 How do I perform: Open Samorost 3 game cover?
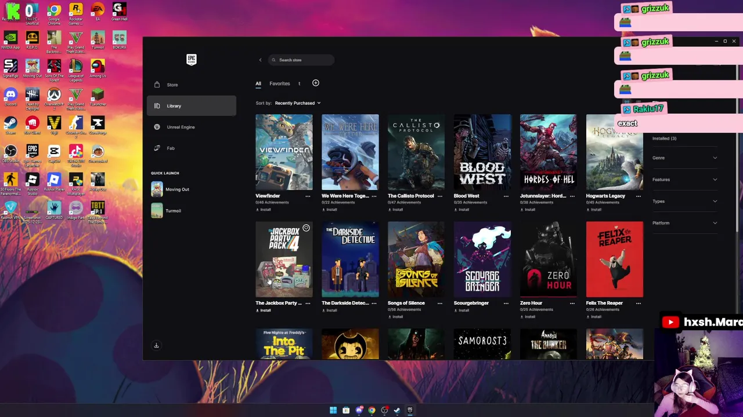pos(482,344)
